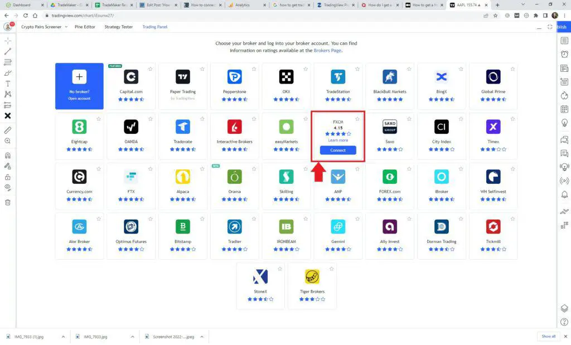This screenshot has height=345, width=571.
Task: Select the City Index broker logo
Action: pos(442,127)
